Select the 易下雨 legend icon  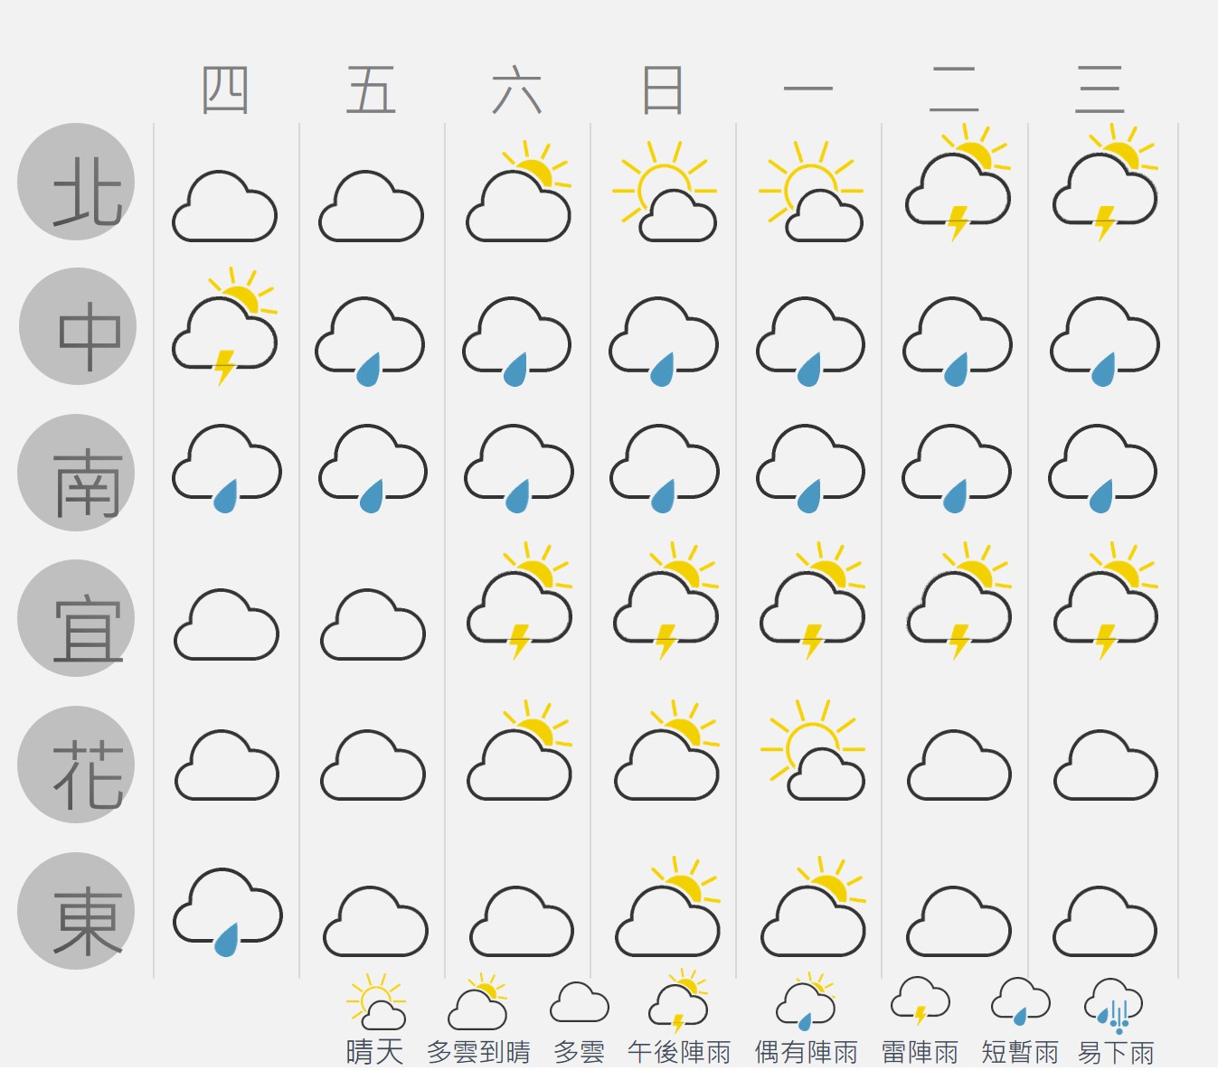(x=1114, y=1005)
